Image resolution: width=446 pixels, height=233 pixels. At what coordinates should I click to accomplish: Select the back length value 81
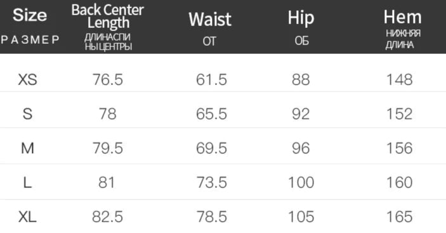tap(107, 182)
